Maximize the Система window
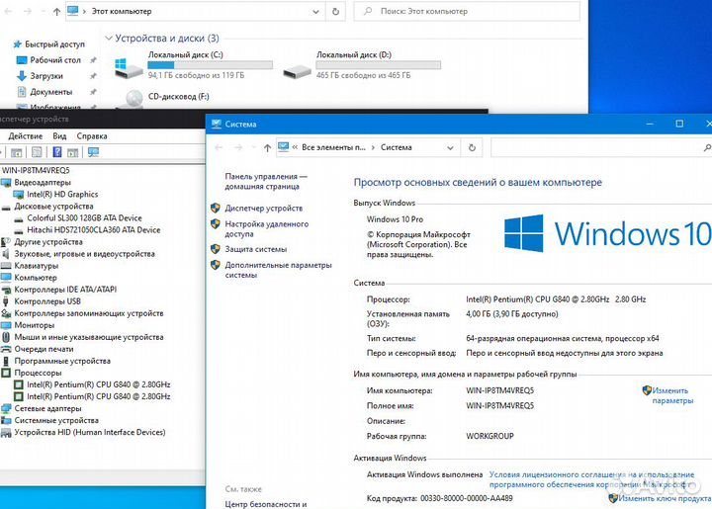Screen dimensions: 712x509 point(679,124)
